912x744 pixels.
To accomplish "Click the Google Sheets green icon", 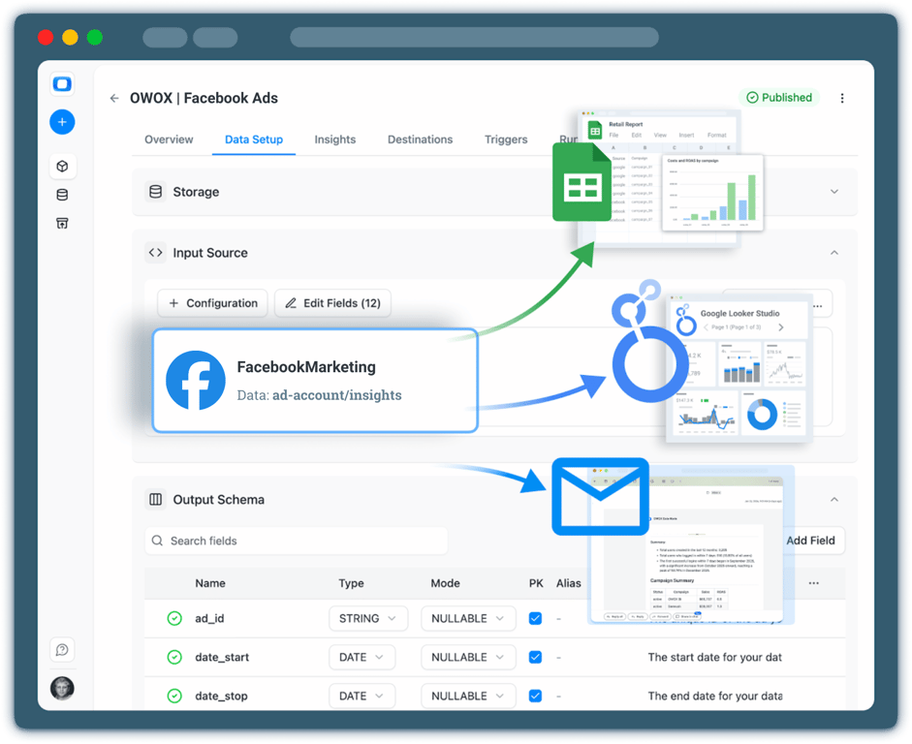I will tap(582, 182).
